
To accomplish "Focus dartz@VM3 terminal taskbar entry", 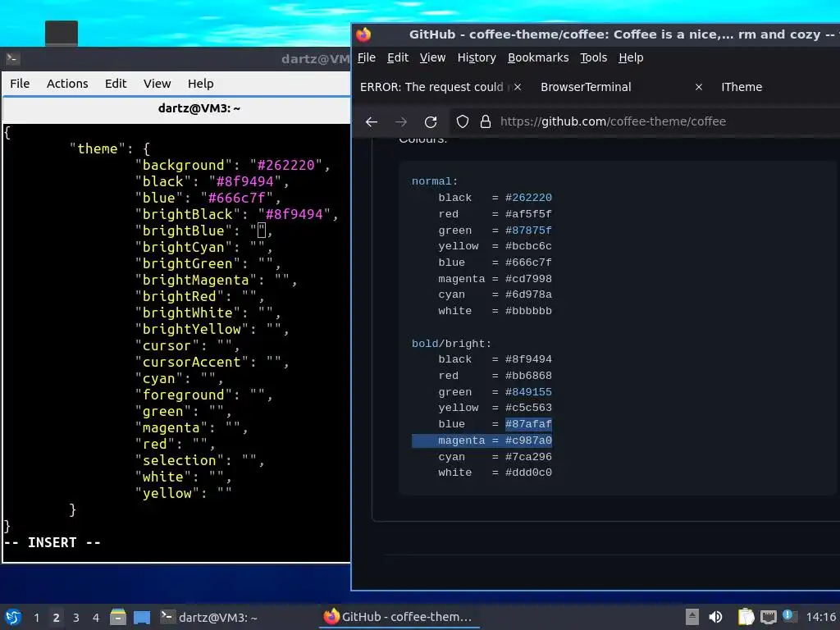I will [x=210, y=617].
